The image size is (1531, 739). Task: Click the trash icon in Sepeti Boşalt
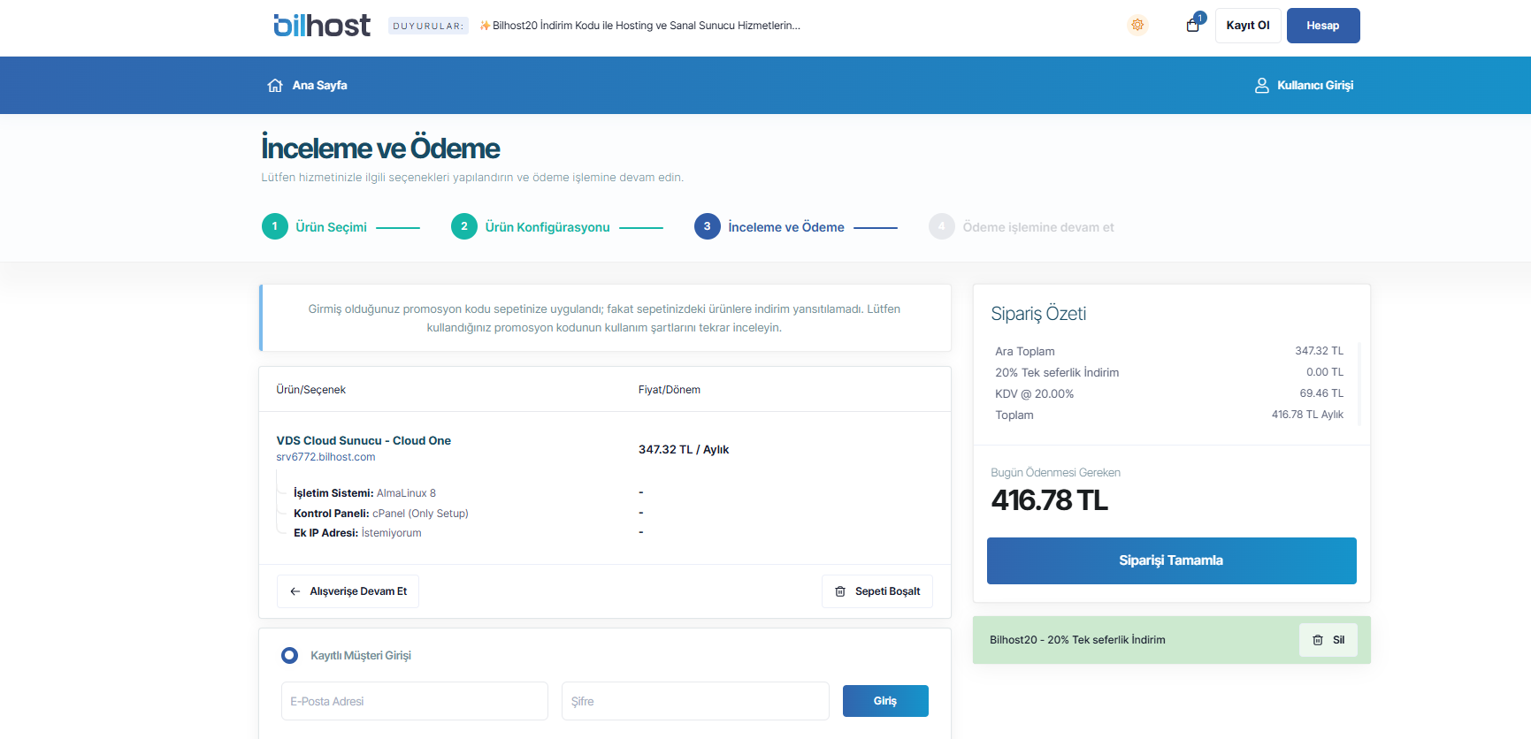(x=840, y=591)
